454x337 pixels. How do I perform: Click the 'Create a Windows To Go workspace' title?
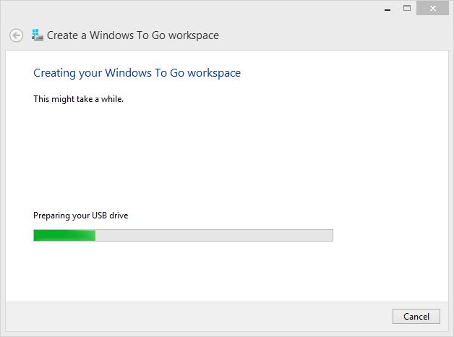click(133, 35)
